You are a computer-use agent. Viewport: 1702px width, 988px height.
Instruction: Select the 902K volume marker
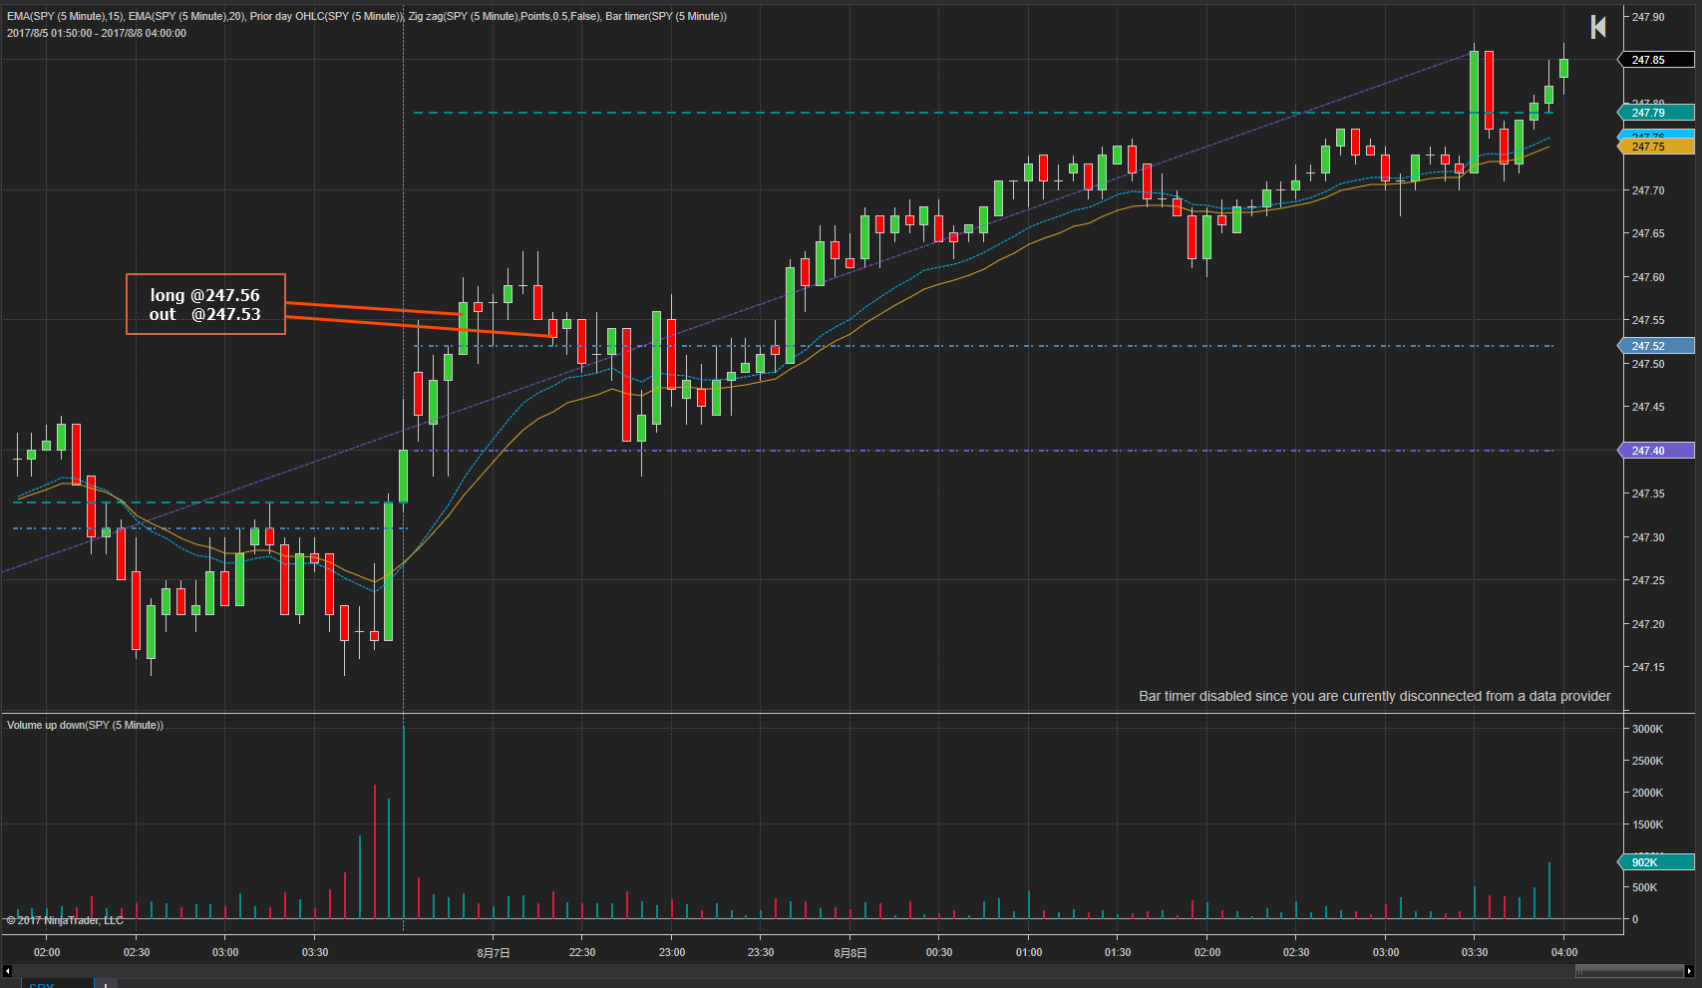click(x=1655, y=862)
